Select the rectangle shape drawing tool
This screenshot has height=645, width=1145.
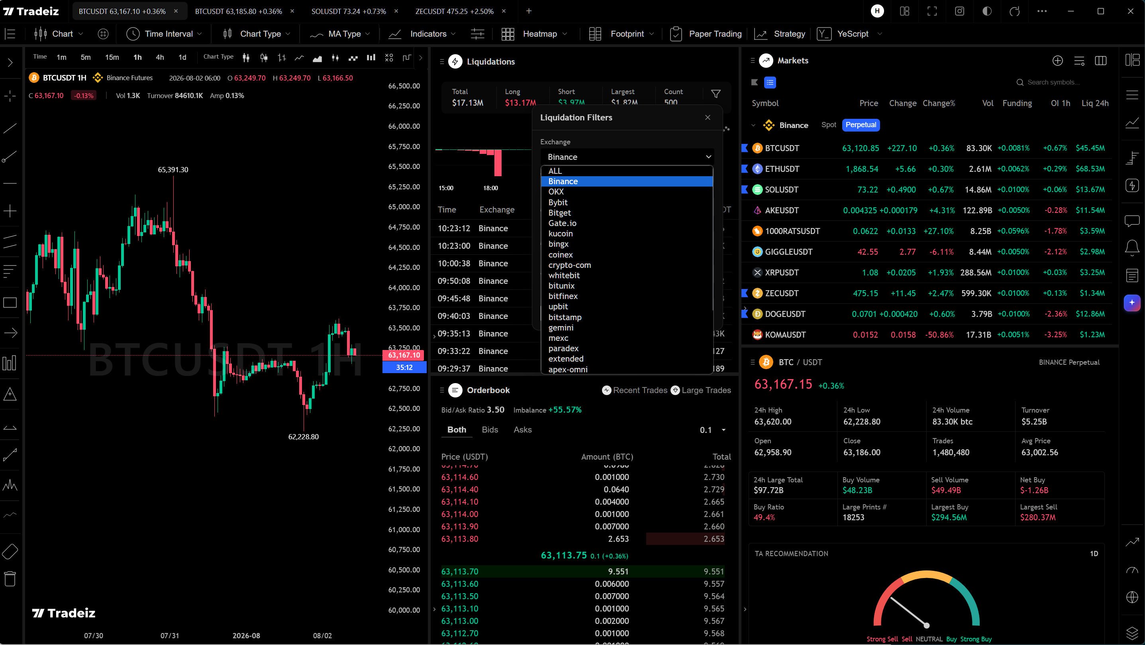[x=10, y=303]
